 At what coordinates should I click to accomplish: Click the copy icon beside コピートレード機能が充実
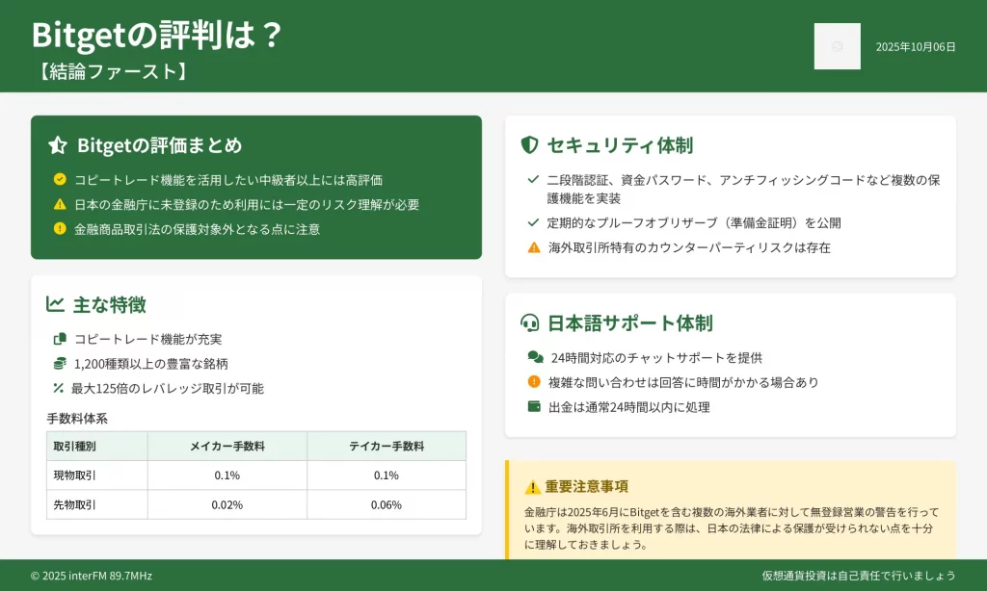60,339
